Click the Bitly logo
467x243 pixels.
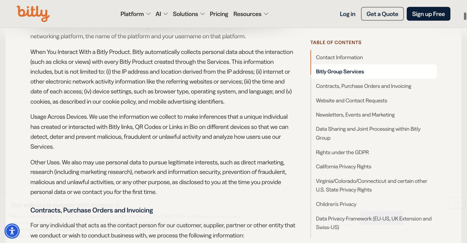click(33, 14)
